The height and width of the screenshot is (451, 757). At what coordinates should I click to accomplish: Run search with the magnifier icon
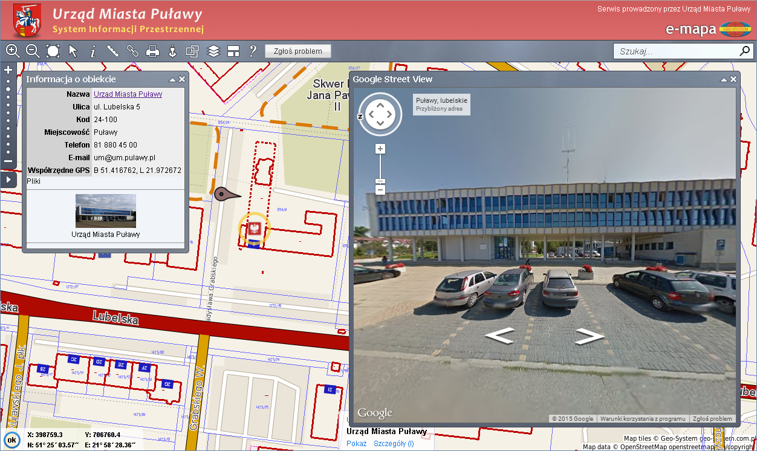pyautogui.click(x=744, y=51)
